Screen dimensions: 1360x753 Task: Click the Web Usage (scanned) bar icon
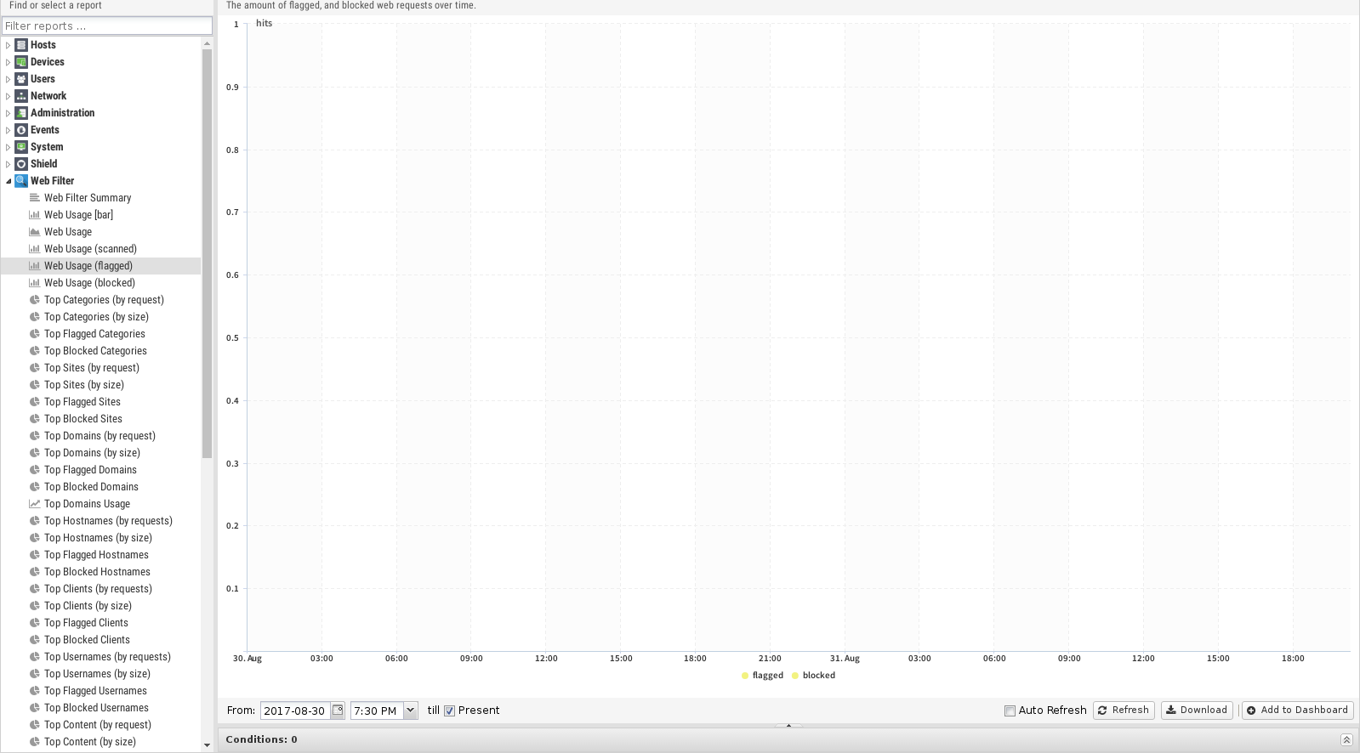(x=35, y=249)
